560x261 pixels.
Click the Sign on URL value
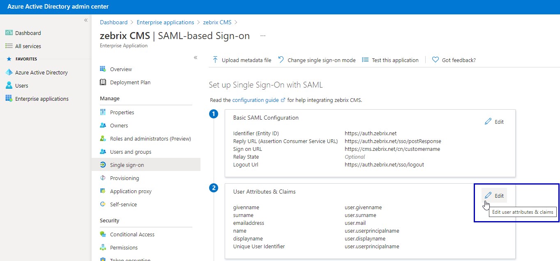pos(392,149)
